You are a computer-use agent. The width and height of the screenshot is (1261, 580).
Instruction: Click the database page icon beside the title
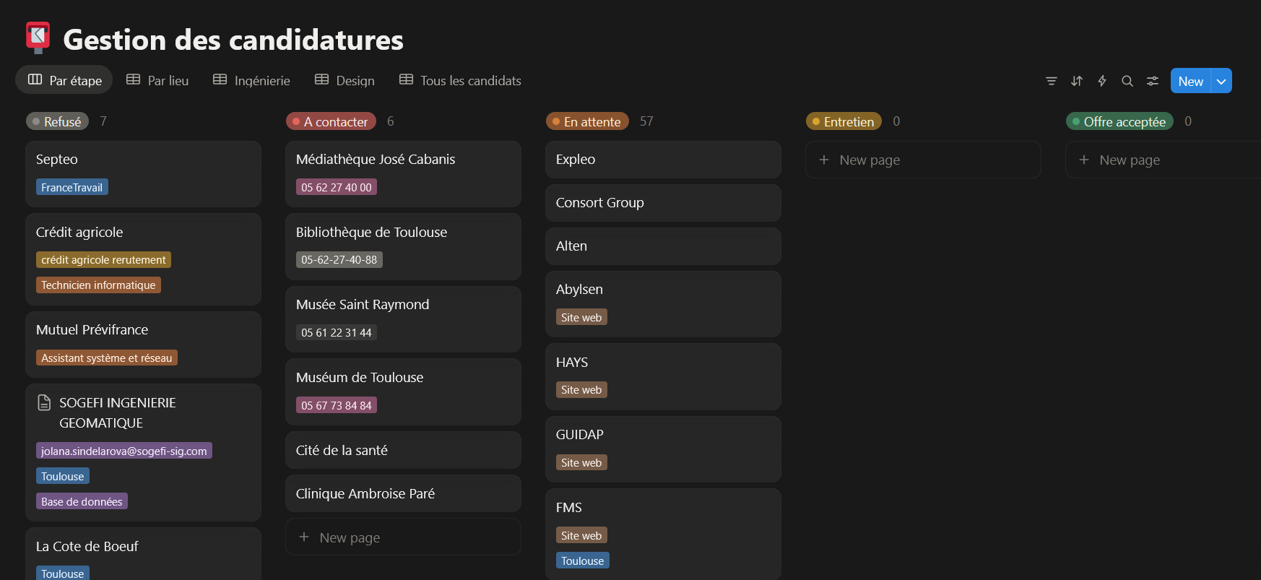coord(38,38)
